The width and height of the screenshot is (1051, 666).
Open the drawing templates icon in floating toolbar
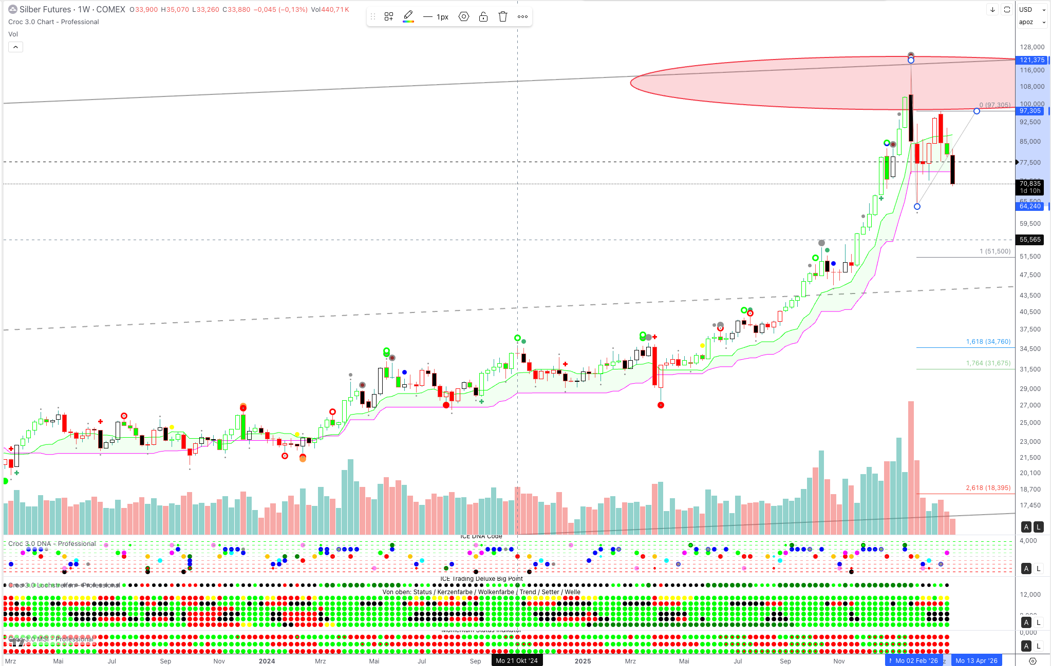coord(389,17)
